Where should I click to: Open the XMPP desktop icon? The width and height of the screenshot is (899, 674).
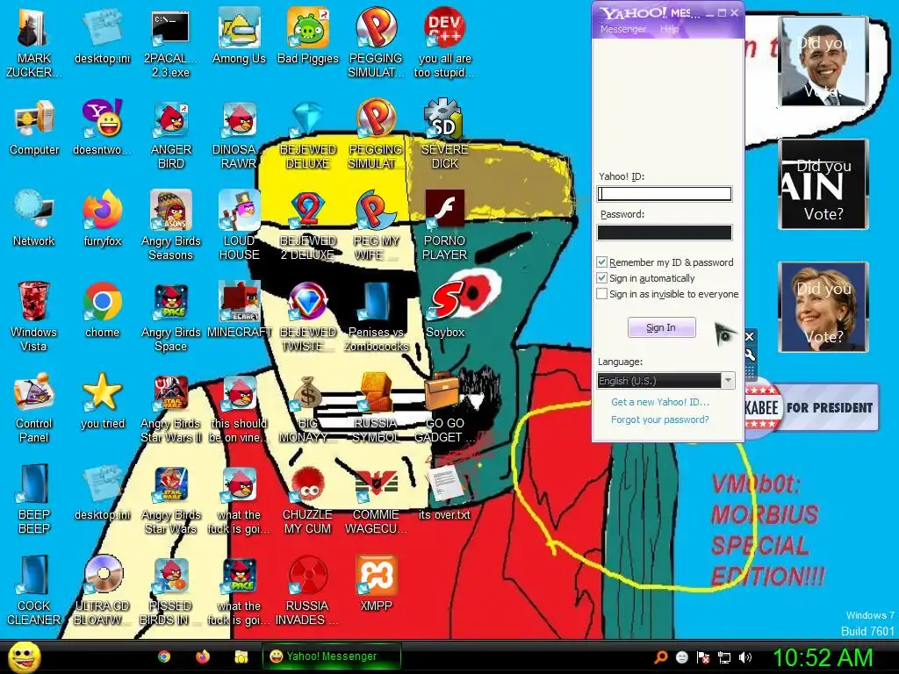point(376,583)
